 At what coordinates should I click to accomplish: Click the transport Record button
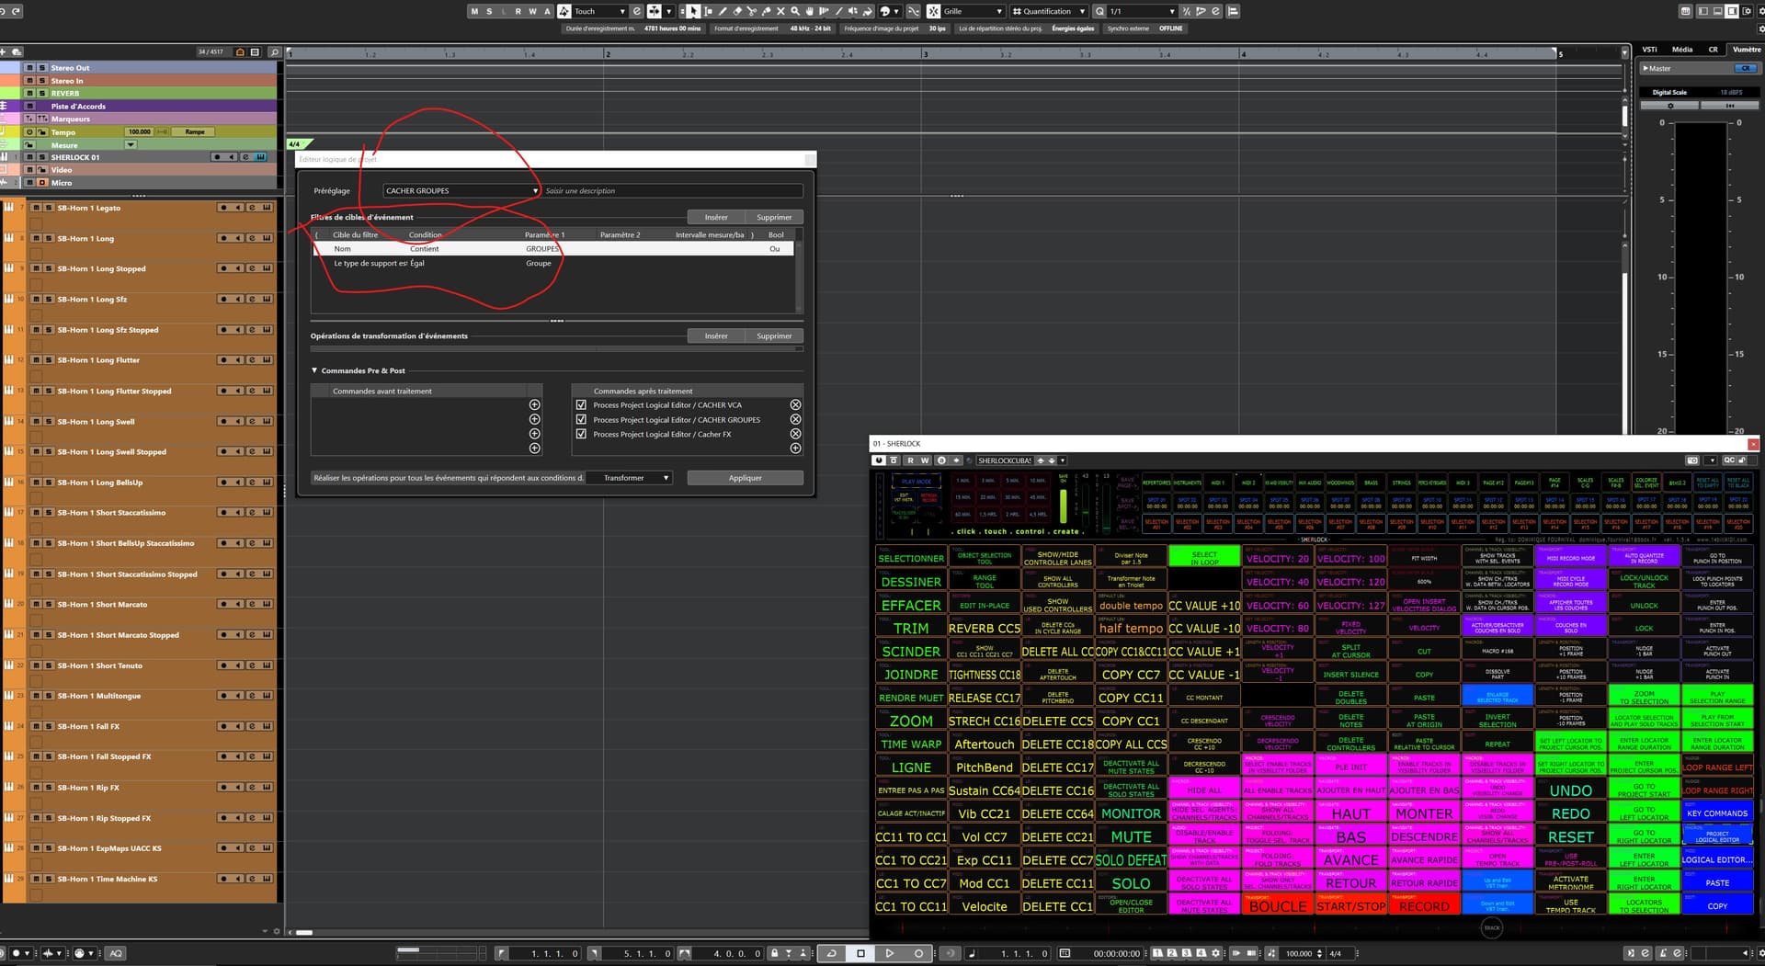(918, 953)
